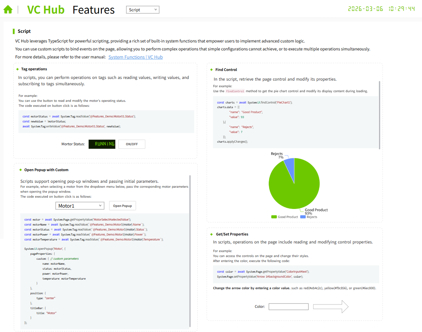Viewport: 422px width, 332px height.
Task: Click the diamond bullet beside Tag operations
Action: pyautogui.click(x=17, y=69)
